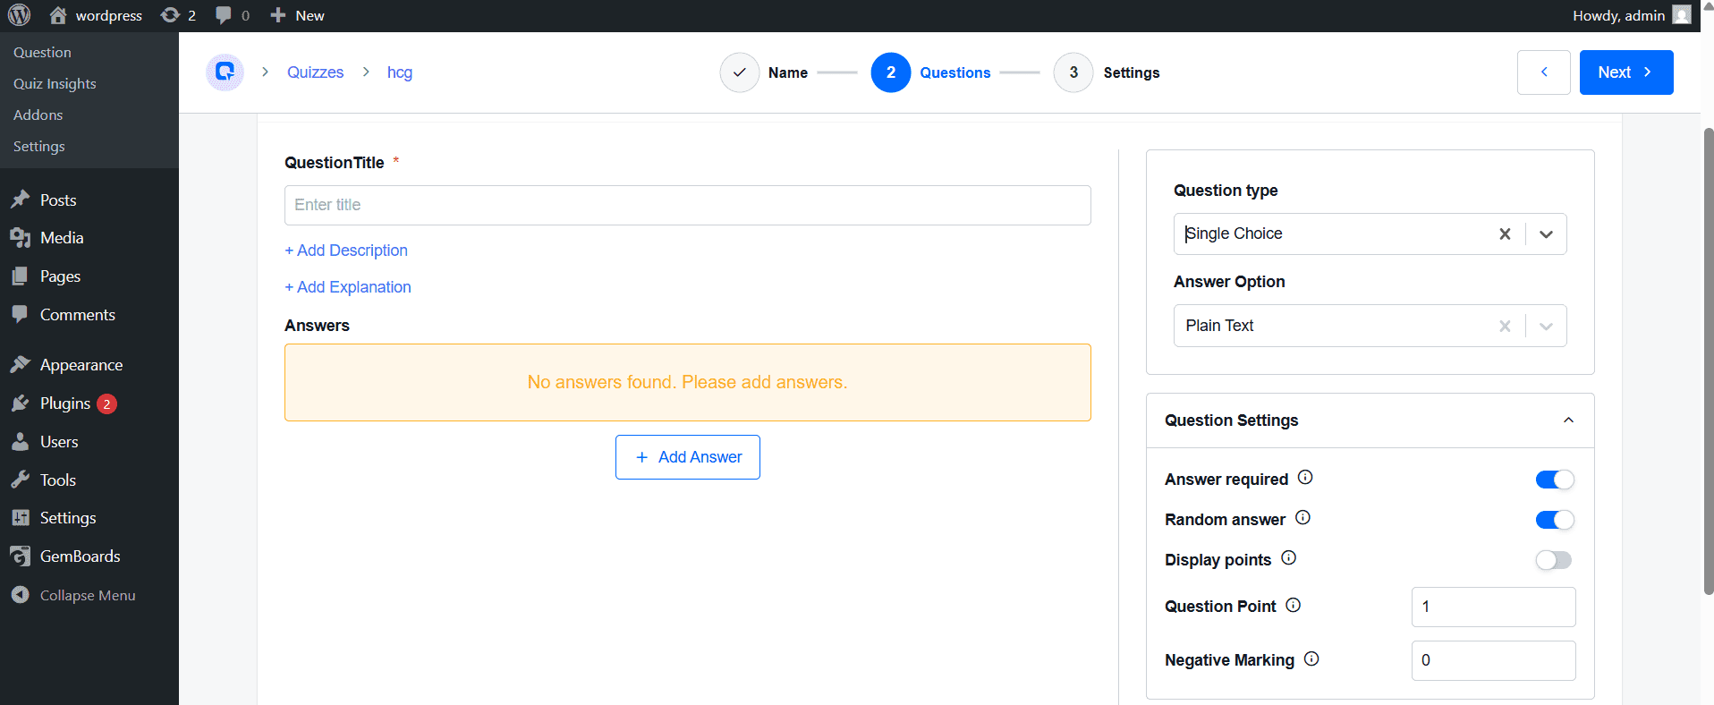Click the info icon next to Answer required
1714x705 pixels.
(1305, 478)
